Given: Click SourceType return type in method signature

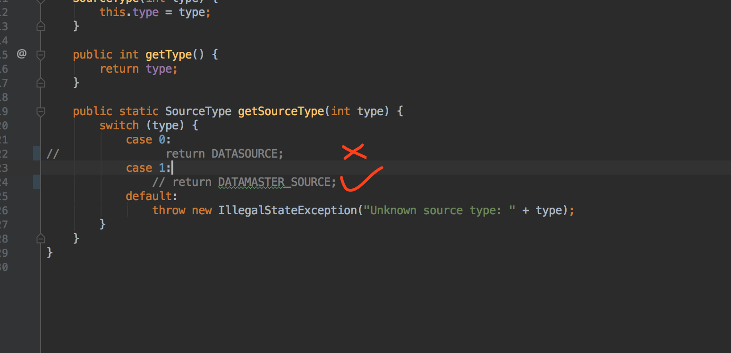Looking at the screenshot, I should (198, 111).
